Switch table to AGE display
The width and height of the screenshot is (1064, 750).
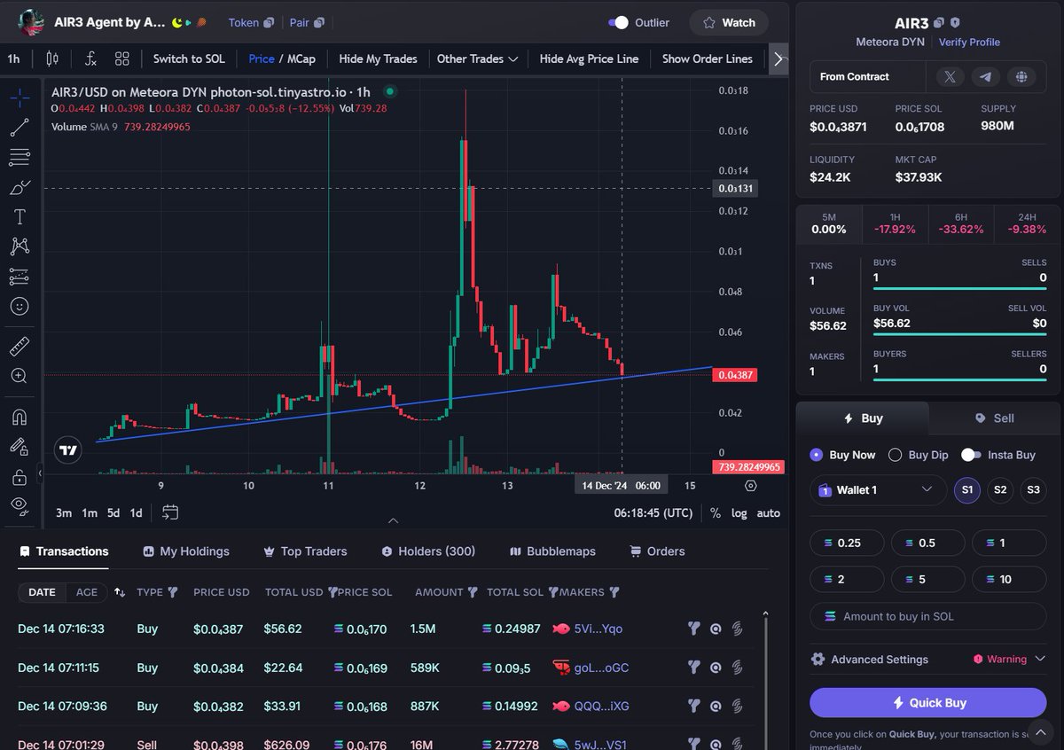(x=87, y=592)
